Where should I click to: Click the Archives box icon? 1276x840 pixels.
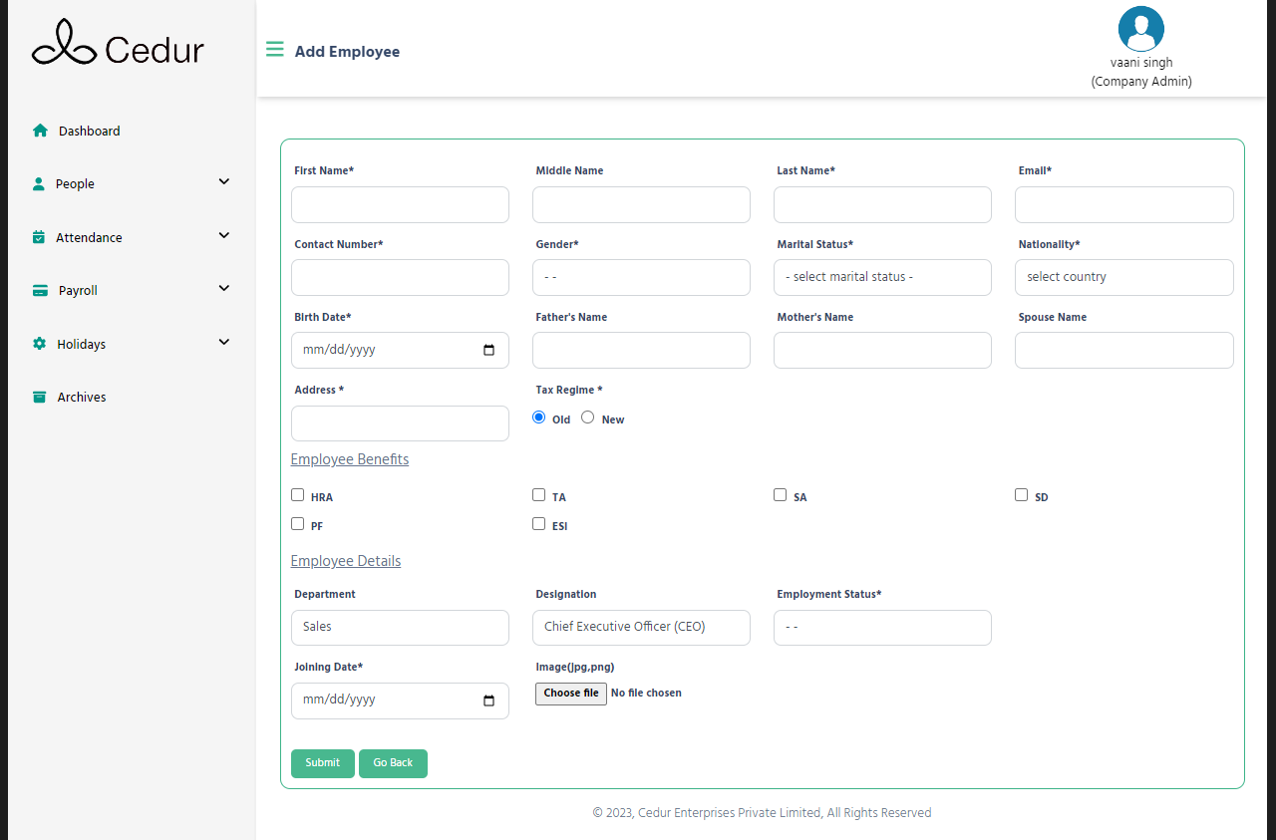(40, 397)
